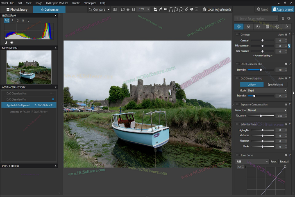The height and width of the screenshot is (197, 295).
Task: Open the fx effects tab
Action: point(287,27)
